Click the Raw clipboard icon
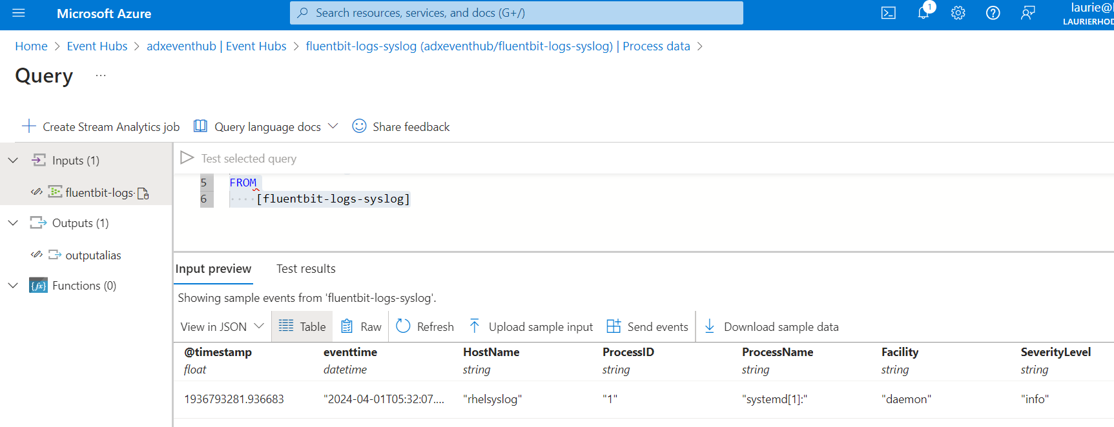The width and height of the screenshot is (1114, 427). [347, 326]
